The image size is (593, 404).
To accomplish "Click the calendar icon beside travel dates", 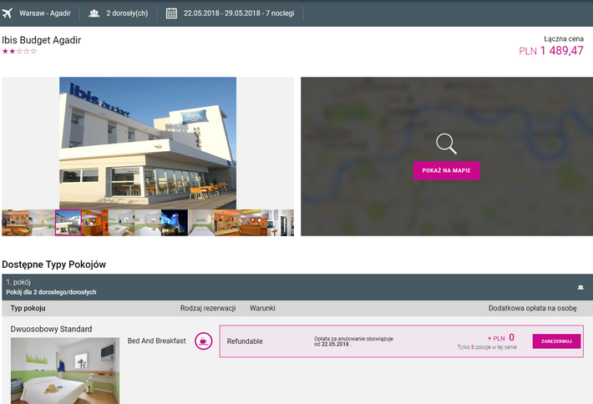I will coord(171,13).
